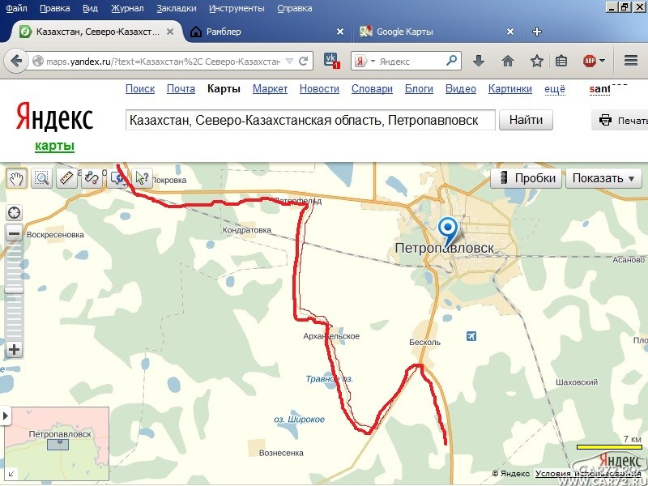Image resolution: width=648 pixels, height=486 pixels.
Task: Open the Вид menu
Action: [90, 8]
